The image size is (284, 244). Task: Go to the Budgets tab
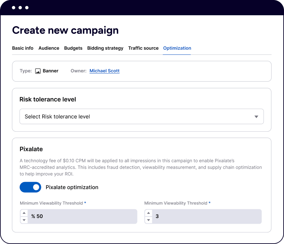73,48
